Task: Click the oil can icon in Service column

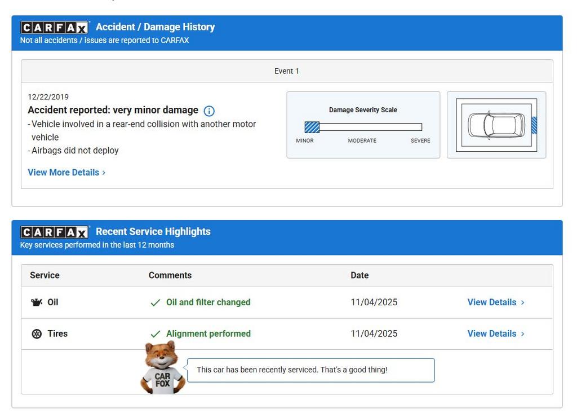Action: point(37,302)
